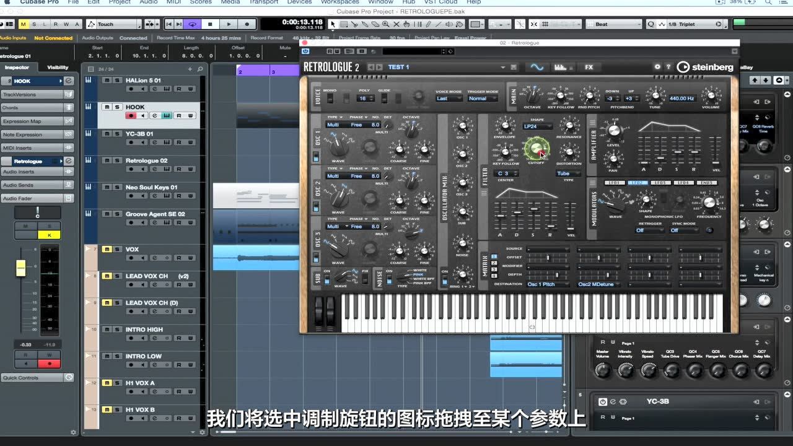Click the transport Record button
The width and height of the screenshot is (793, 446).
[247, 24]
